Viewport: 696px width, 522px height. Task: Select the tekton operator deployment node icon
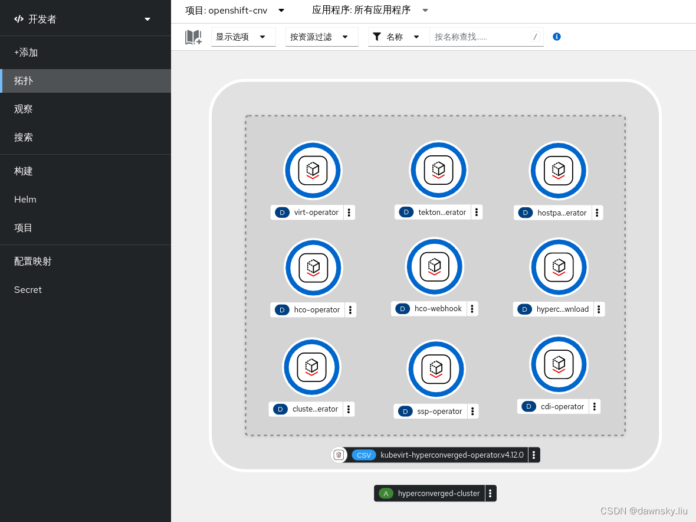point(438,170)
